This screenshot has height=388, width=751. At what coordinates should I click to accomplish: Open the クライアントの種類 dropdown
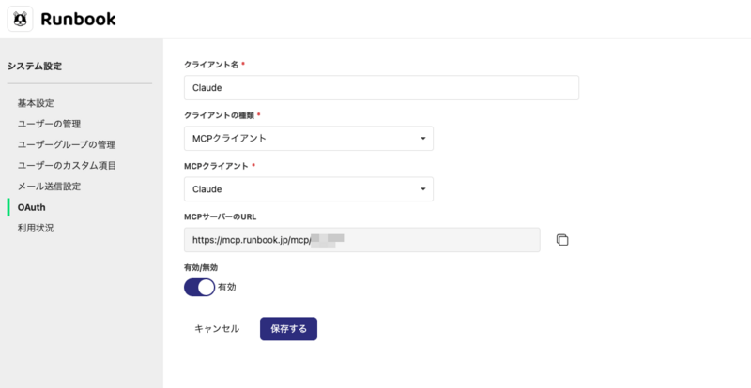point(309,139)
